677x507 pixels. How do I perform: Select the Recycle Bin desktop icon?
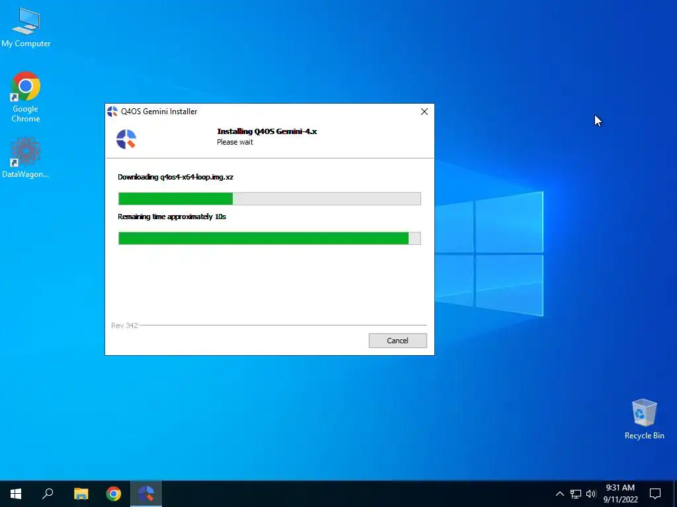pos(644,419)
